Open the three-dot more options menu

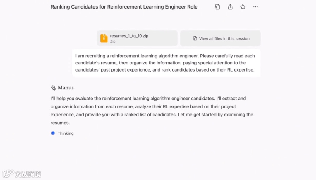(x=255, y=7)
